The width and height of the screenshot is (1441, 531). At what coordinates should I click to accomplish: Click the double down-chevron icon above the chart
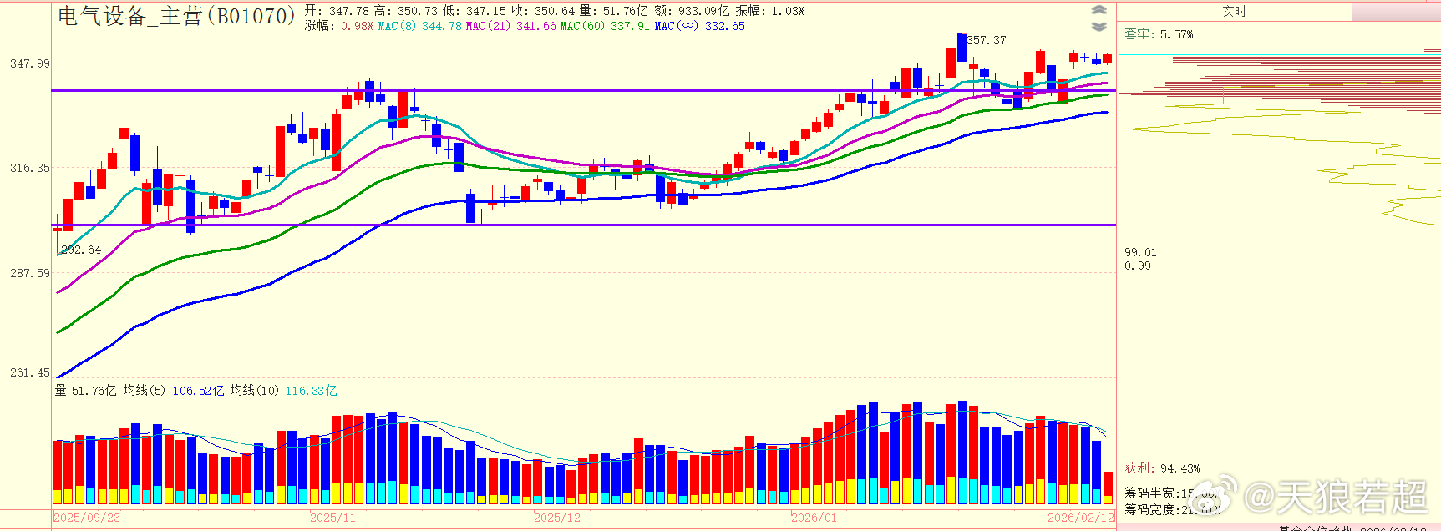1099,27
